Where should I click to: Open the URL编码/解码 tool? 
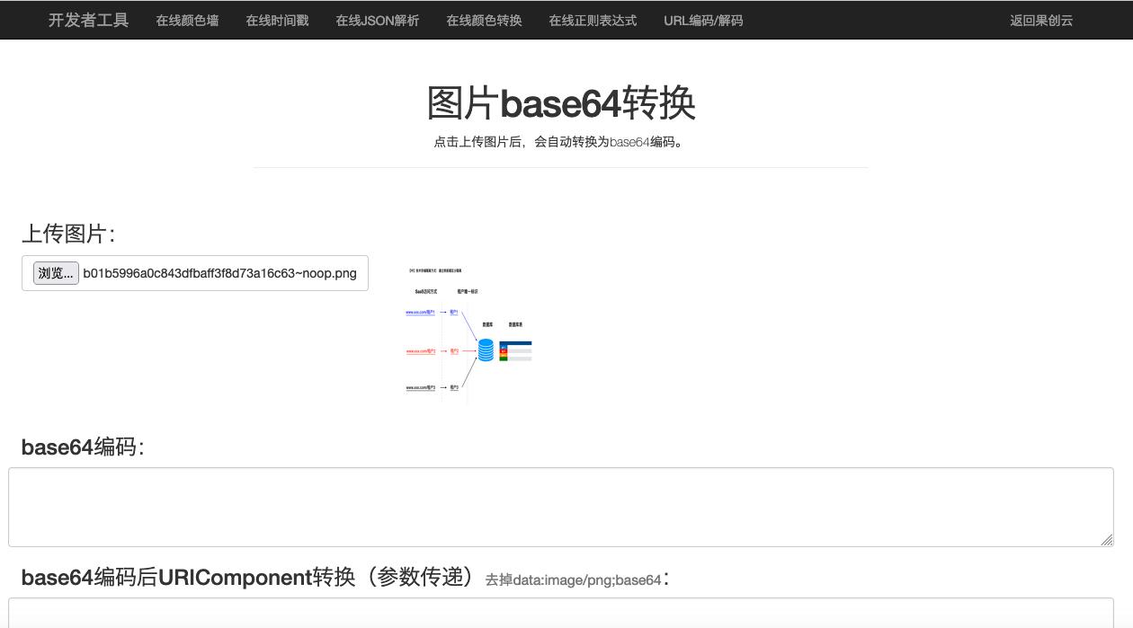pyautogui.click(x=703, y=20)
